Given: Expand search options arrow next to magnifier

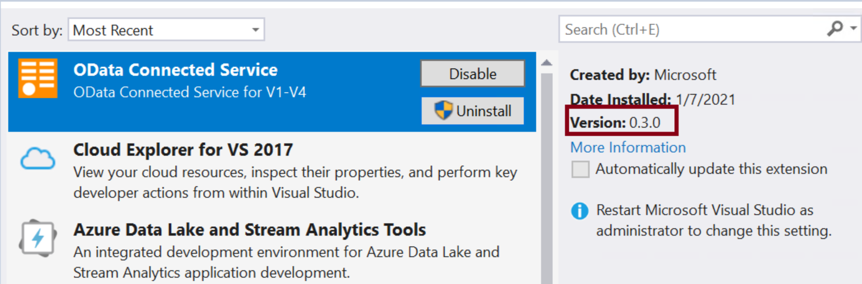Looking at the screenshot, I should (x=853, y=27).
